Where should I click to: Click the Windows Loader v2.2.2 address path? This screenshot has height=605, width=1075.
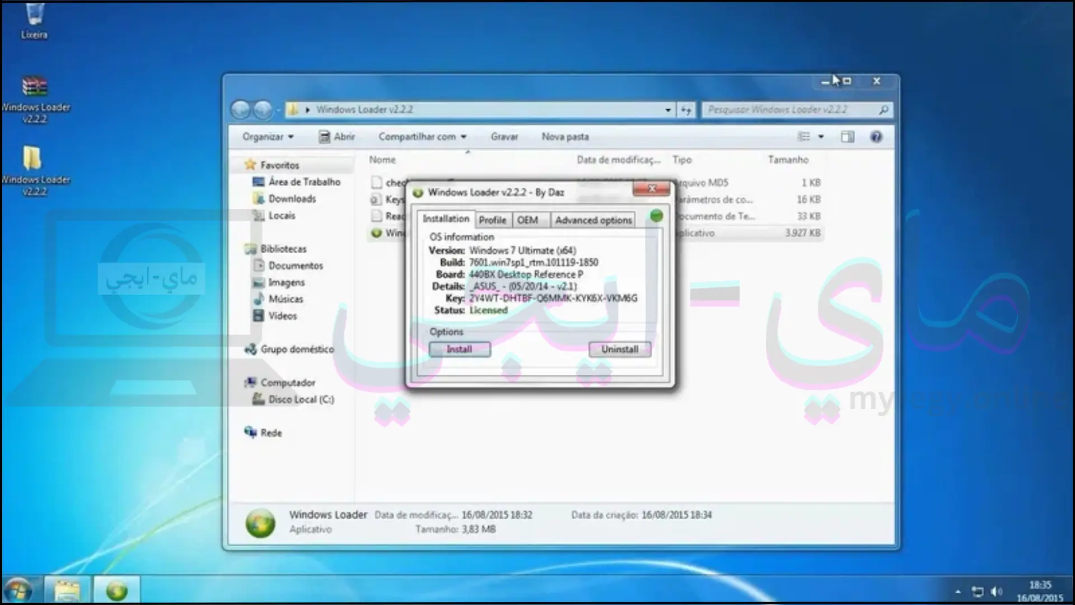pos(364,110)
